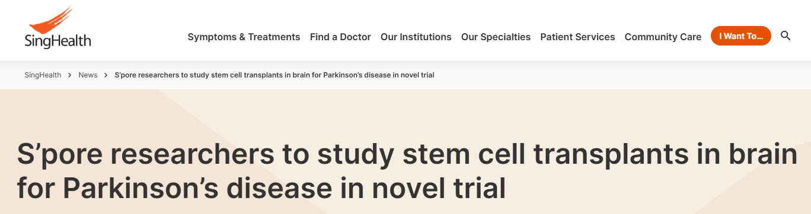Image resolution: width=811 pixels, height=214 pixels.
Task: Open the Symptoms & Treatments menu
Action: click(244, 37)
